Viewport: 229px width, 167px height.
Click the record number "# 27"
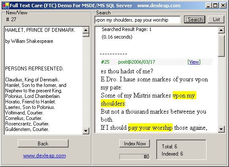pos(11,19)
